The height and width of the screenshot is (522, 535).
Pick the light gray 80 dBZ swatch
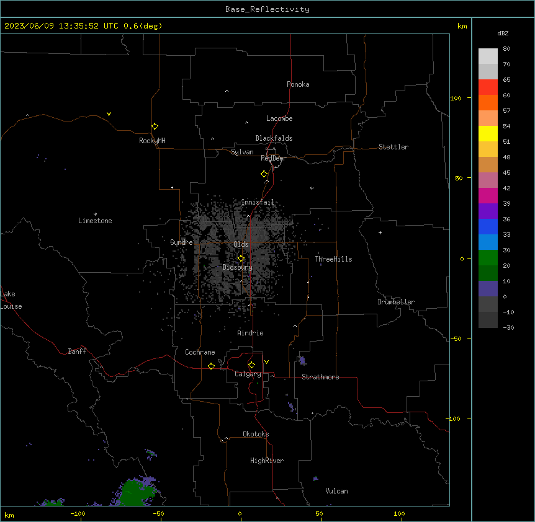click(x=488, y=56)
